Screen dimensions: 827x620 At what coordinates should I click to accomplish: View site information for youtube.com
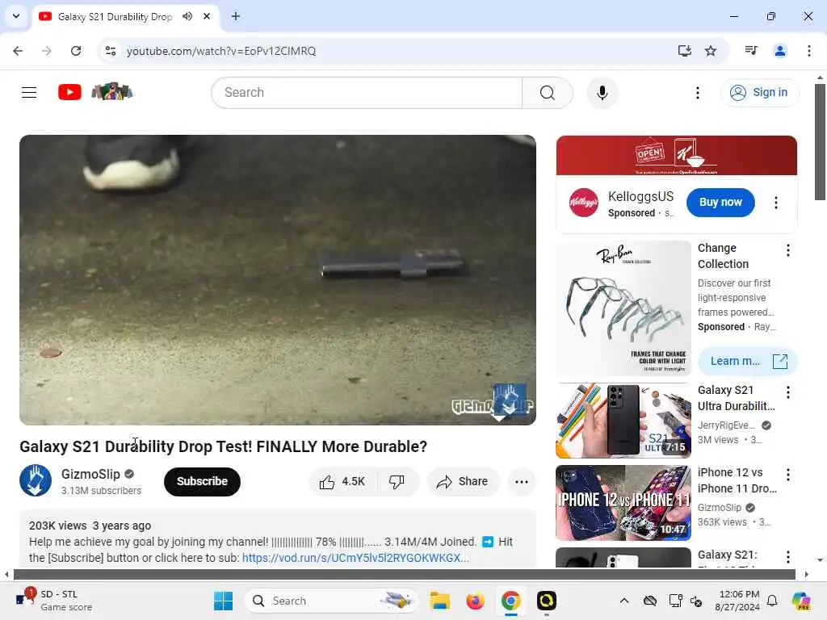pyautogui.click(x=110, y=51)
